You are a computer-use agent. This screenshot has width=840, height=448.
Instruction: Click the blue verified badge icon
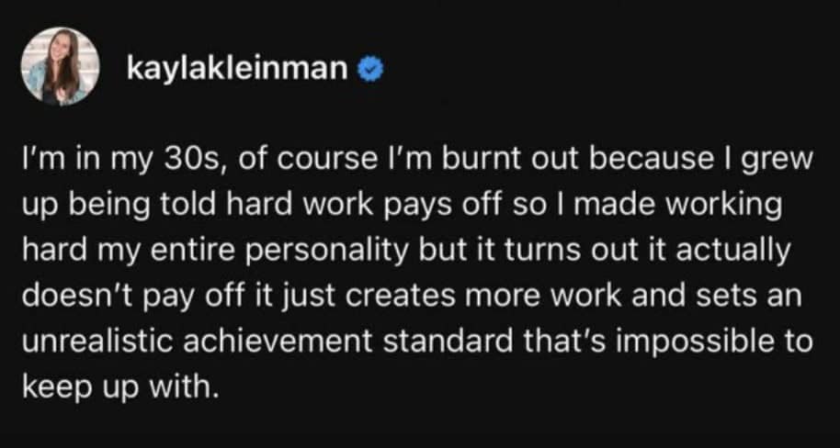click(x=377, y=69)
